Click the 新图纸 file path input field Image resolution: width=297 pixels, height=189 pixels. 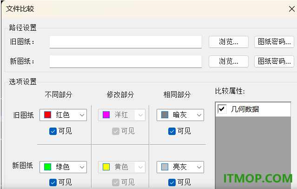125,61
